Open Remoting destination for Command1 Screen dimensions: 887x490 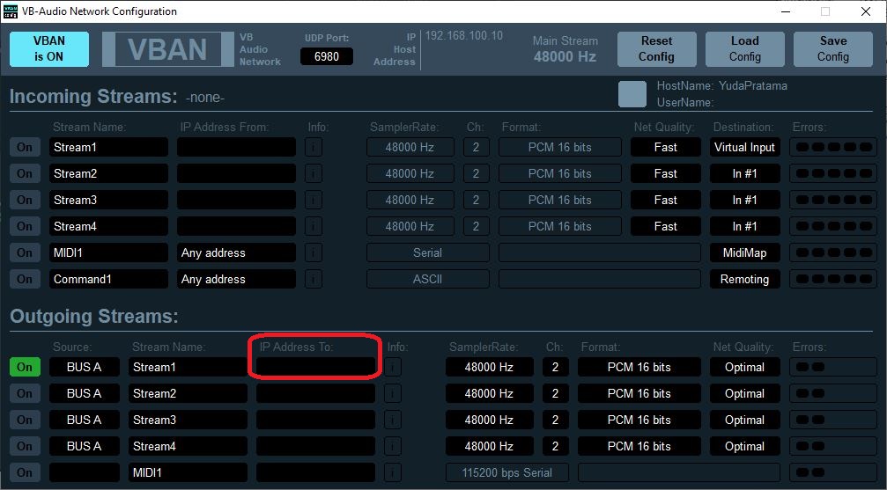point(745,279)
